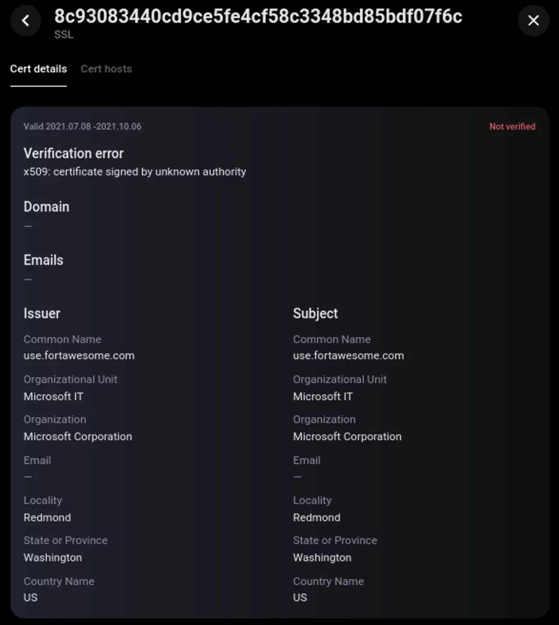Click the subject state Washington
Image resolution: width=559 pixels, height=625 pixels.
pyautogui.click(x=322, y=557)
